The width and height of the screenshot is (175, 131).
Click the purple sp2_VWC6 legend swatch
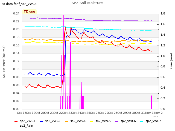click(117, 121)
